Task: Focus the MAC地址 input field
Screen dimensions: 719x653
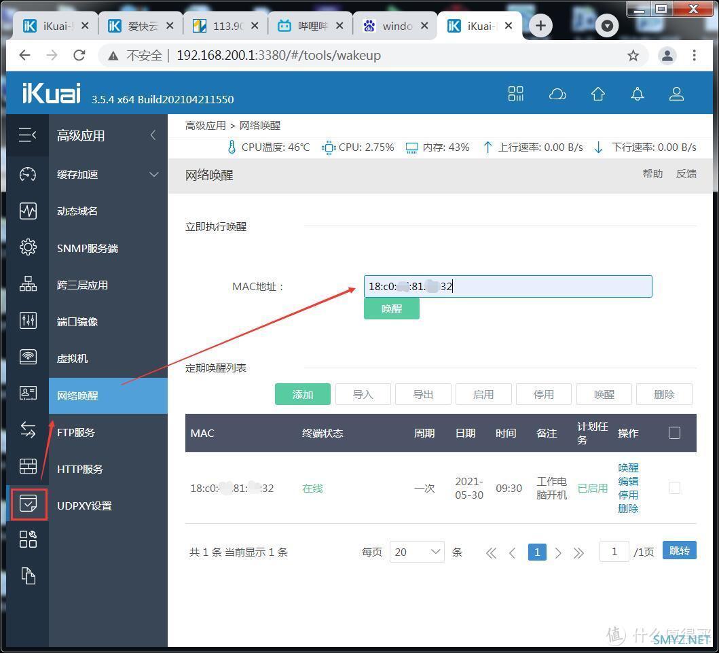Action: pyautogui.click(x=508, y=286)
